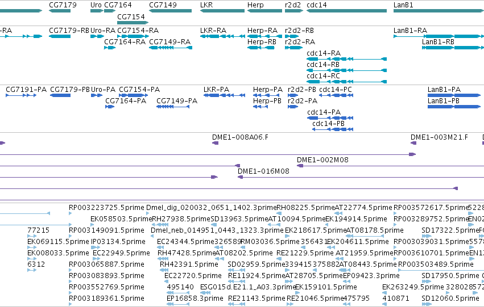Select the r2d2-RA transcript label
Image resolution: width=484 pixels, height=307 pixels.
(300, 42)
